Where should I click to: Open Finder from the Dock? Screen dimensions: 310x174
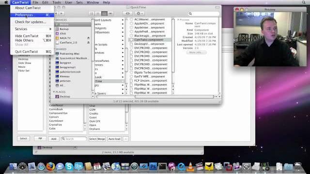pos(13,166)
